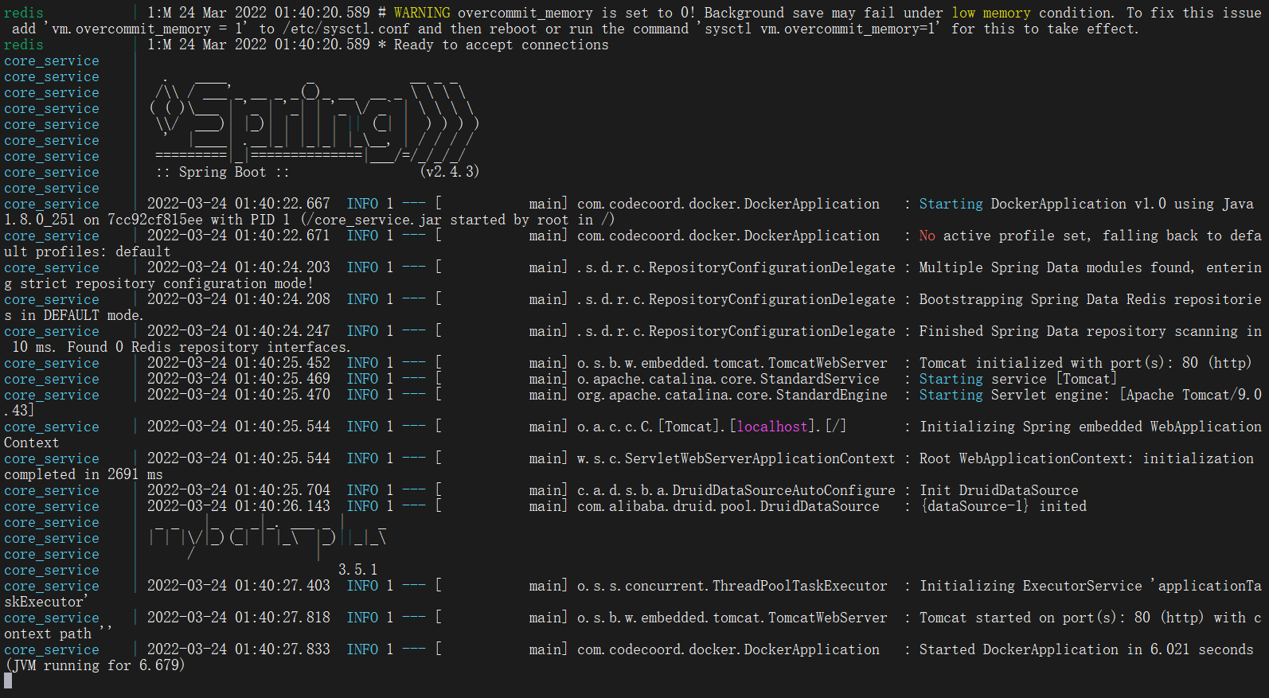The height and width of the screenshot is (698, 1269).
Task: Click 'Tomcat initialized with port(s): 80 (http)'
Action: (1086, 363)
